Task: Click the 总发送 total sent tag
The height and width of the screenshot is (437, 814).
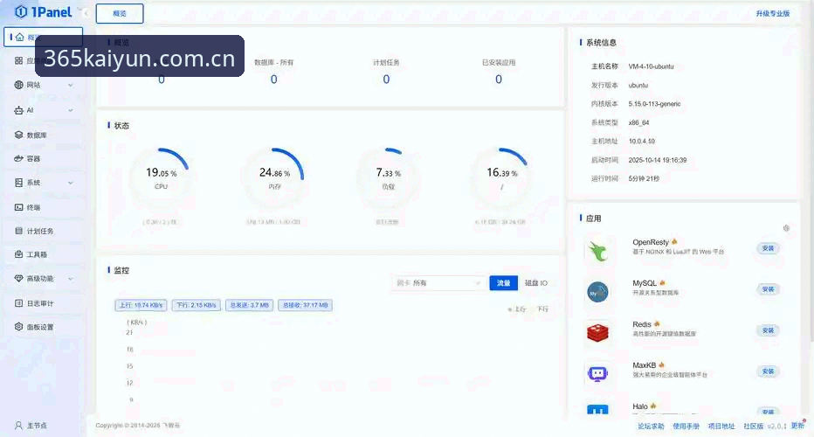Action: 250,305
